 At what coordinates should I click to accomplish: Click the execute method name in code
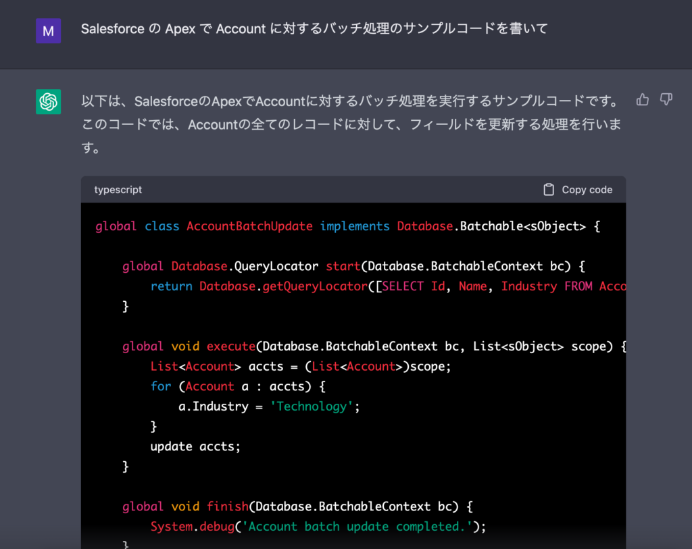point(230,346)
